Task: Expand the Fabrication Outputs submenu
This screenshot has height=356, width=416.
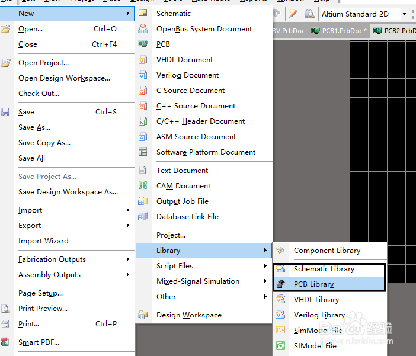Action: click(x=128, y=259)
